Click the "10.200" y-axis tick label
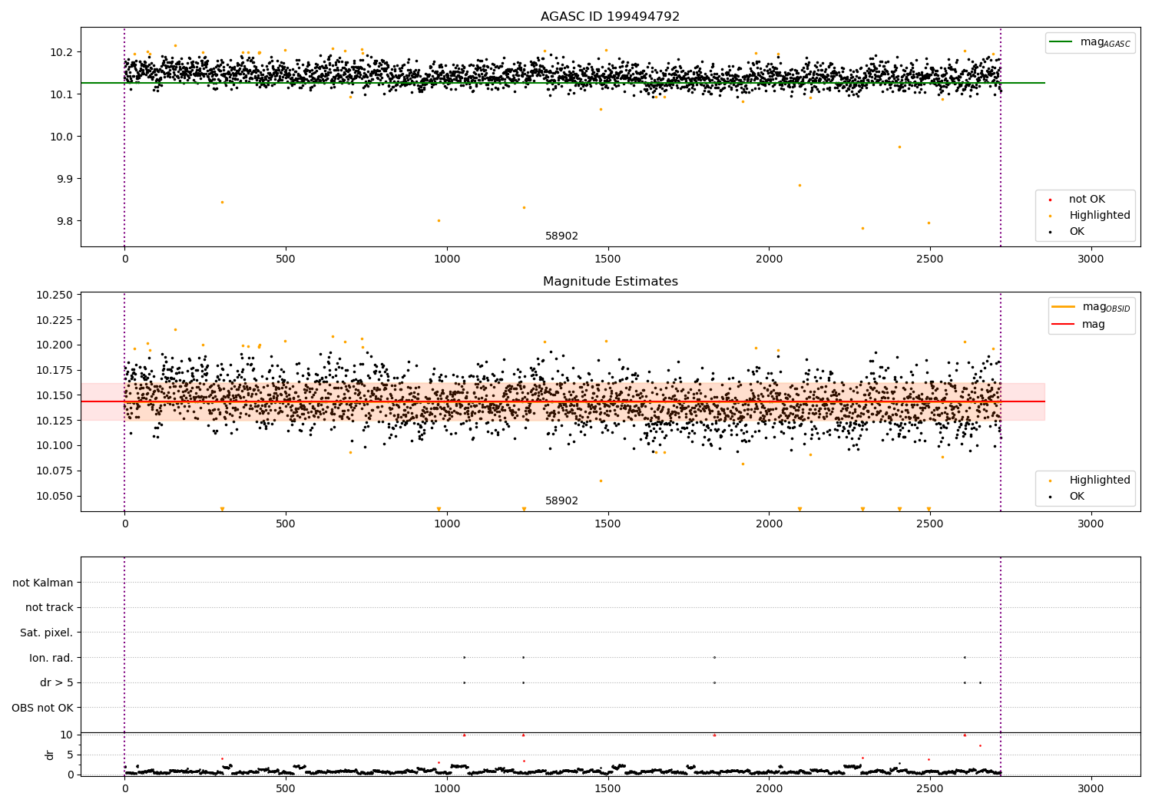 click(55, 345)
